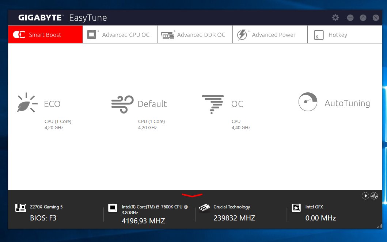The image size is (387, 242).
Task: Click the AutoTuning label
Action: pos(347,103)
